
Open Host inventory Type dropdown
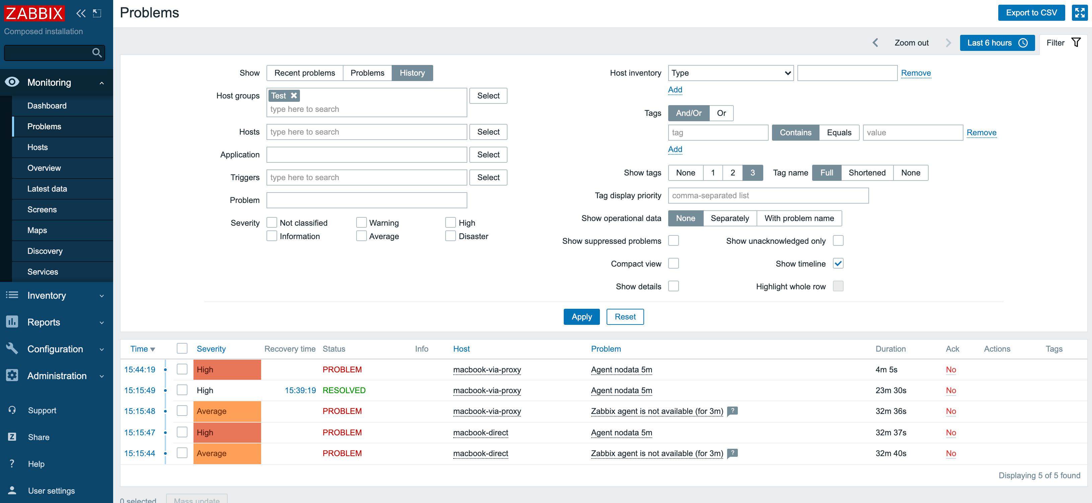[x=730, y=73]
